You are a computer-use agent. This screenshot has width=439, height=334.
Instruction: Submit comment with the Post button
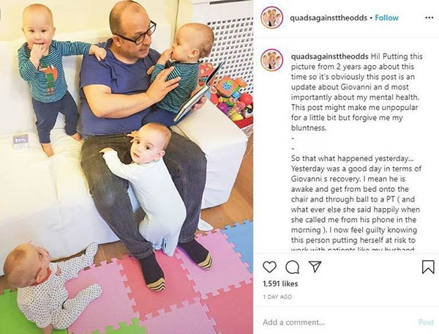pyautogui.click(x=426, y=322)
